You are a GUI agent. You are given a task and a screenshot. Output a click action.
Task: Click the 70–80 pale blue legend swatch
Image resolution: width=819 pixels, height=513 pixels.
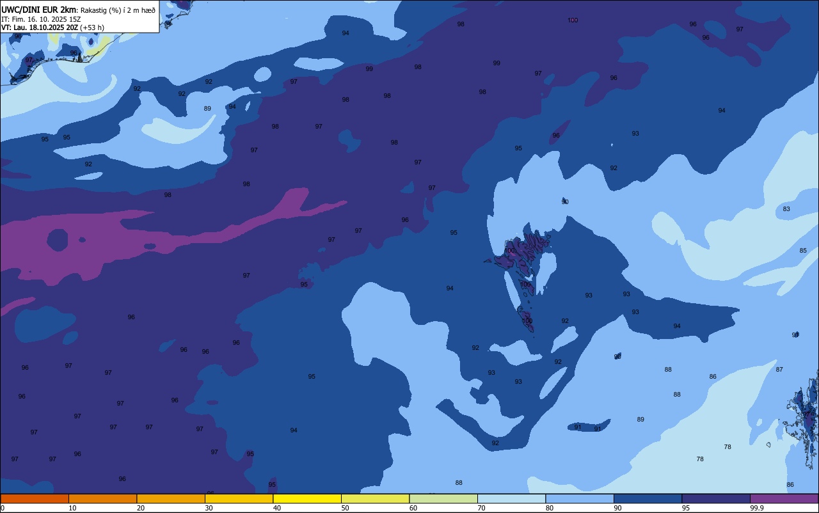pyautogui.click(x=512, y=498)
